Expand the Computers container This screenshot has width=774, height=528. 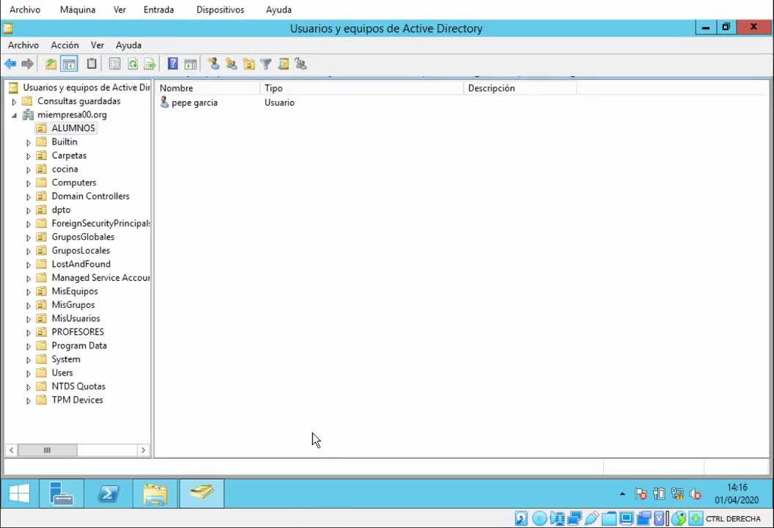coord(28,183)
